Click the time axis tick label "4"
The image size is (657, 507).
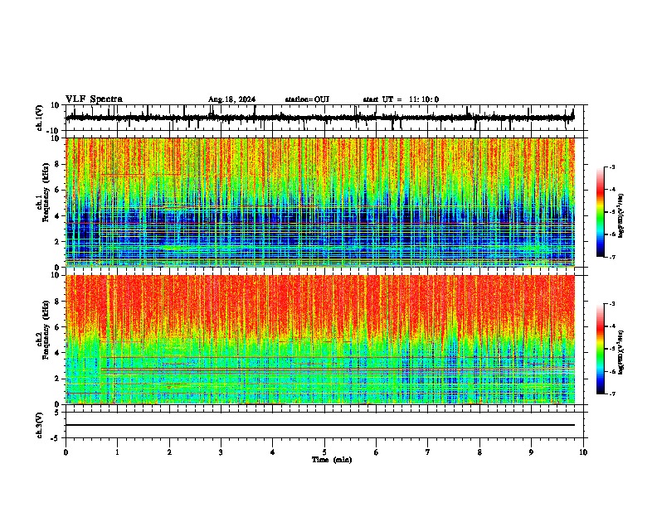[x=273, y=452]
